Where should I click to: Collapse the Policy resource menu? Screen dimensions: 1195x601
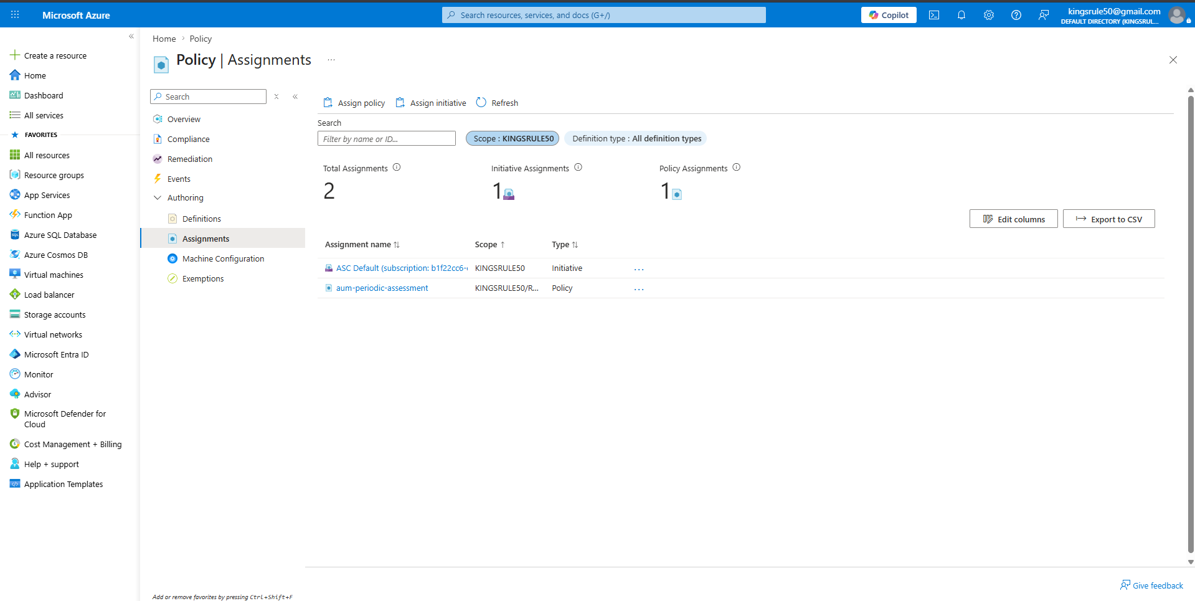point(295,97)
